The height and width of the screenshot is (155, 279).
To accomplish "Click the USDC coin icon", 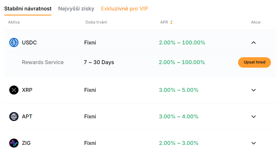I will pos(14,43).
